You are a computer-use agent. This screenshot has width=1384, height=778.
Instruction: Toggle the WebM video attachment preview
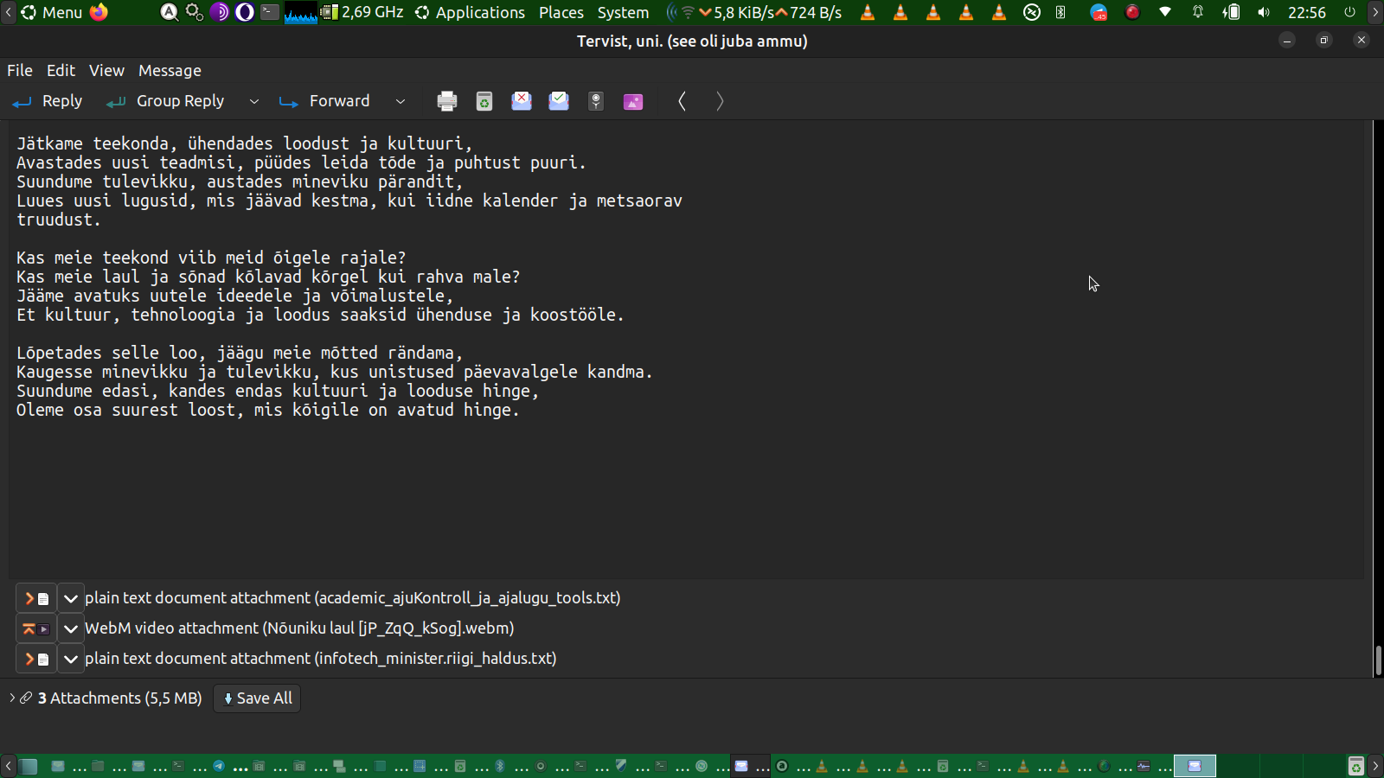pos(35,628)
